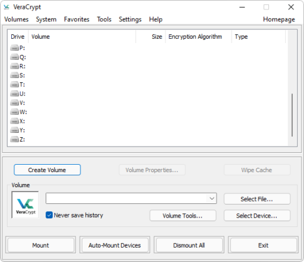Open the Volumes menu

click(x=16, y=19)
